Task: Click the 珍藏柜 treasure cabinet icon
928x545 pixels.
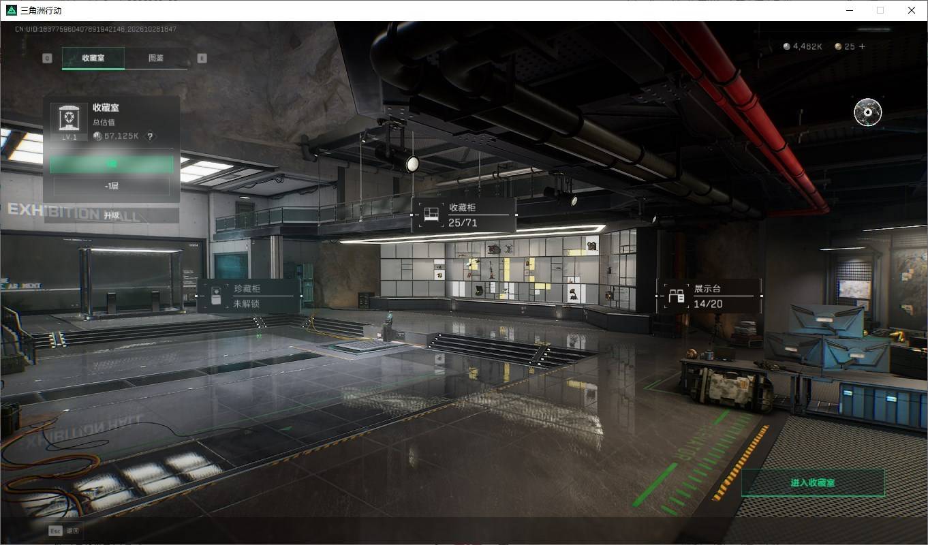Action: point(216,296)
